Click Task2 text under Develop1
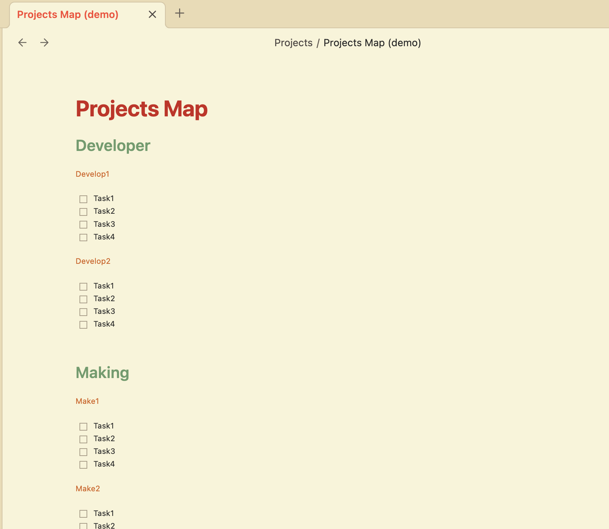This screenshot has height=529, width=609. [x=104, y=211]
